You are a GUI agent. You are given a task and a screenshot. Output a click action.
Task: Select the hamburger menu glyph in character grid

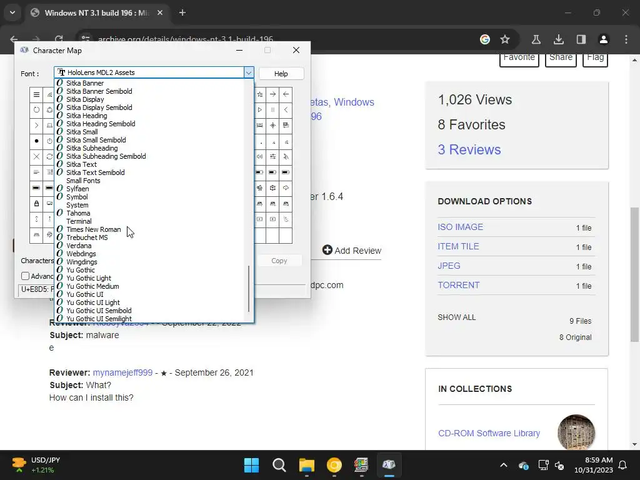36,95
